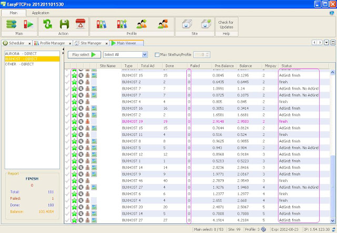Click the floppy disk save icon
Screen dimensions: 337x233
64,24
